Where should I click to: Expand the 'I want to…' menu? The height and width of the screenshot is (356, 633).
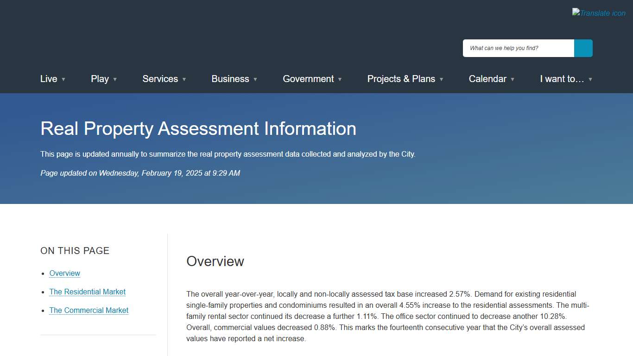click(x=590, y=79)
